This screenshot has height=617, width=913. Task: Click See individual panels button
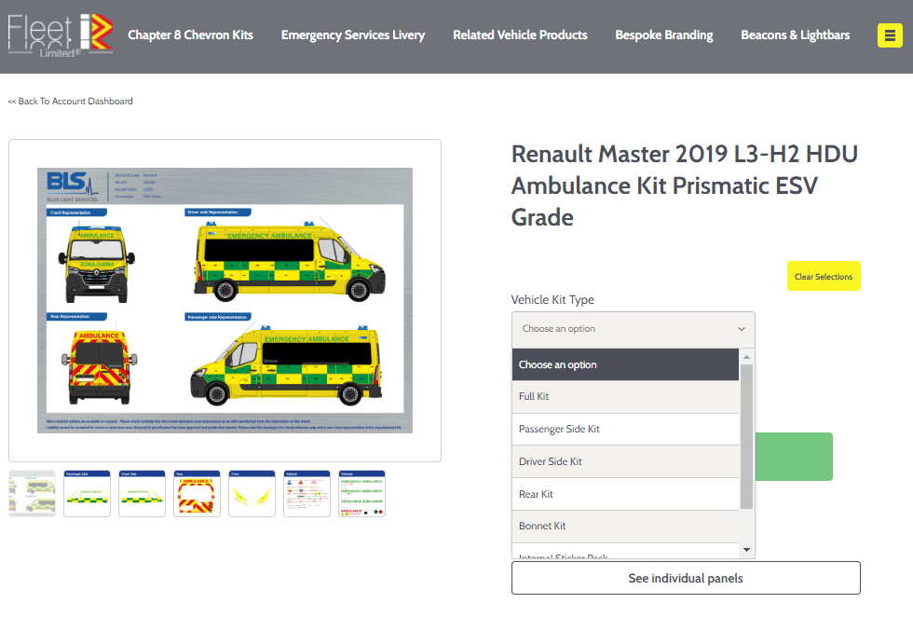(686, 578)
